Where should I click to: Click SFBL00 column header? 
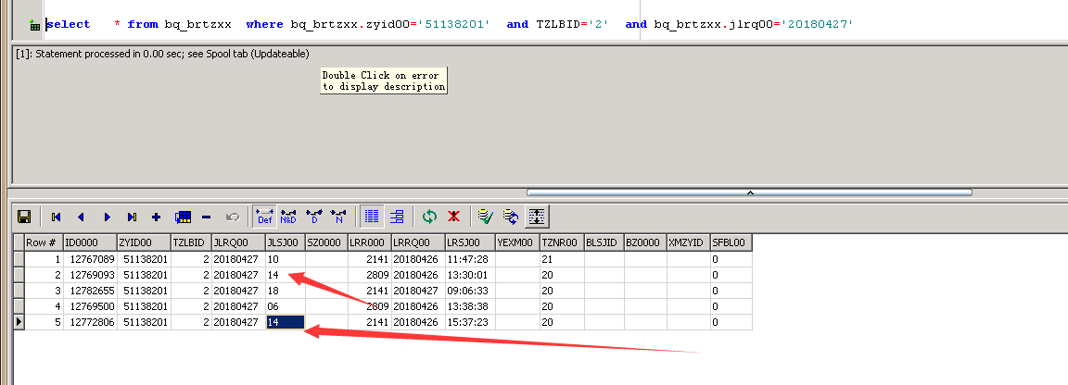[x=731, y=242]
